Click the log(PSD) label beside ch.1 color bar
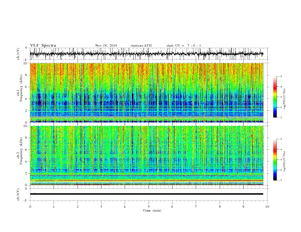Screen dimensions: 301x232 point(284,99)
